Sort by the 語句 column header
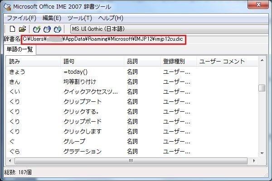 (x=92, y=62)
